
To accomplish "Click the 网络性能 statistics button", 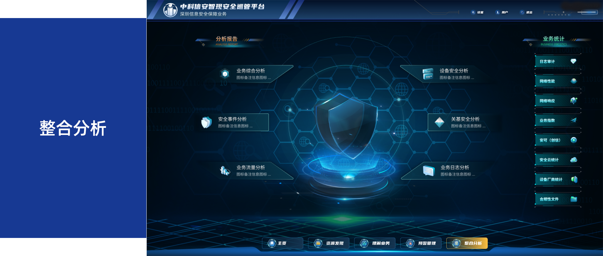I will (x=558, y=81).
